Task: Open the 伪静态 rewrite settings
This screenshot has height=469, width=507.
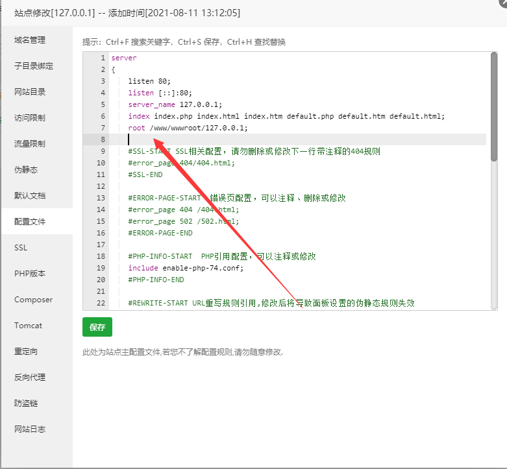Action: [x=26, y=170]
